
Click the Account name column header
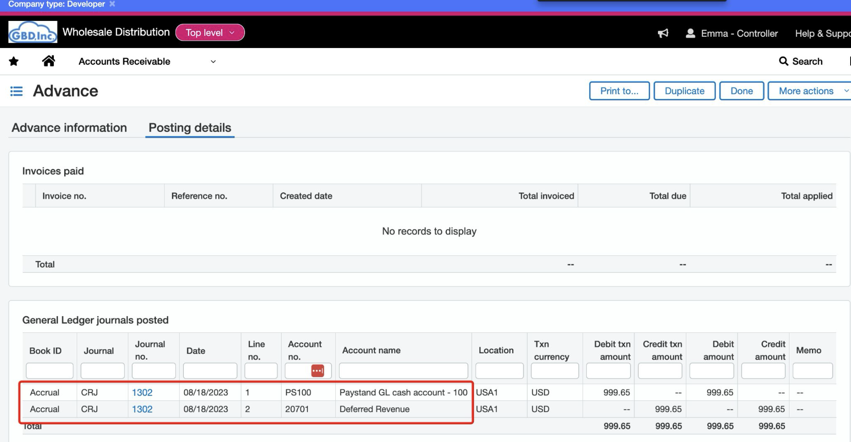tap(371, 350)
